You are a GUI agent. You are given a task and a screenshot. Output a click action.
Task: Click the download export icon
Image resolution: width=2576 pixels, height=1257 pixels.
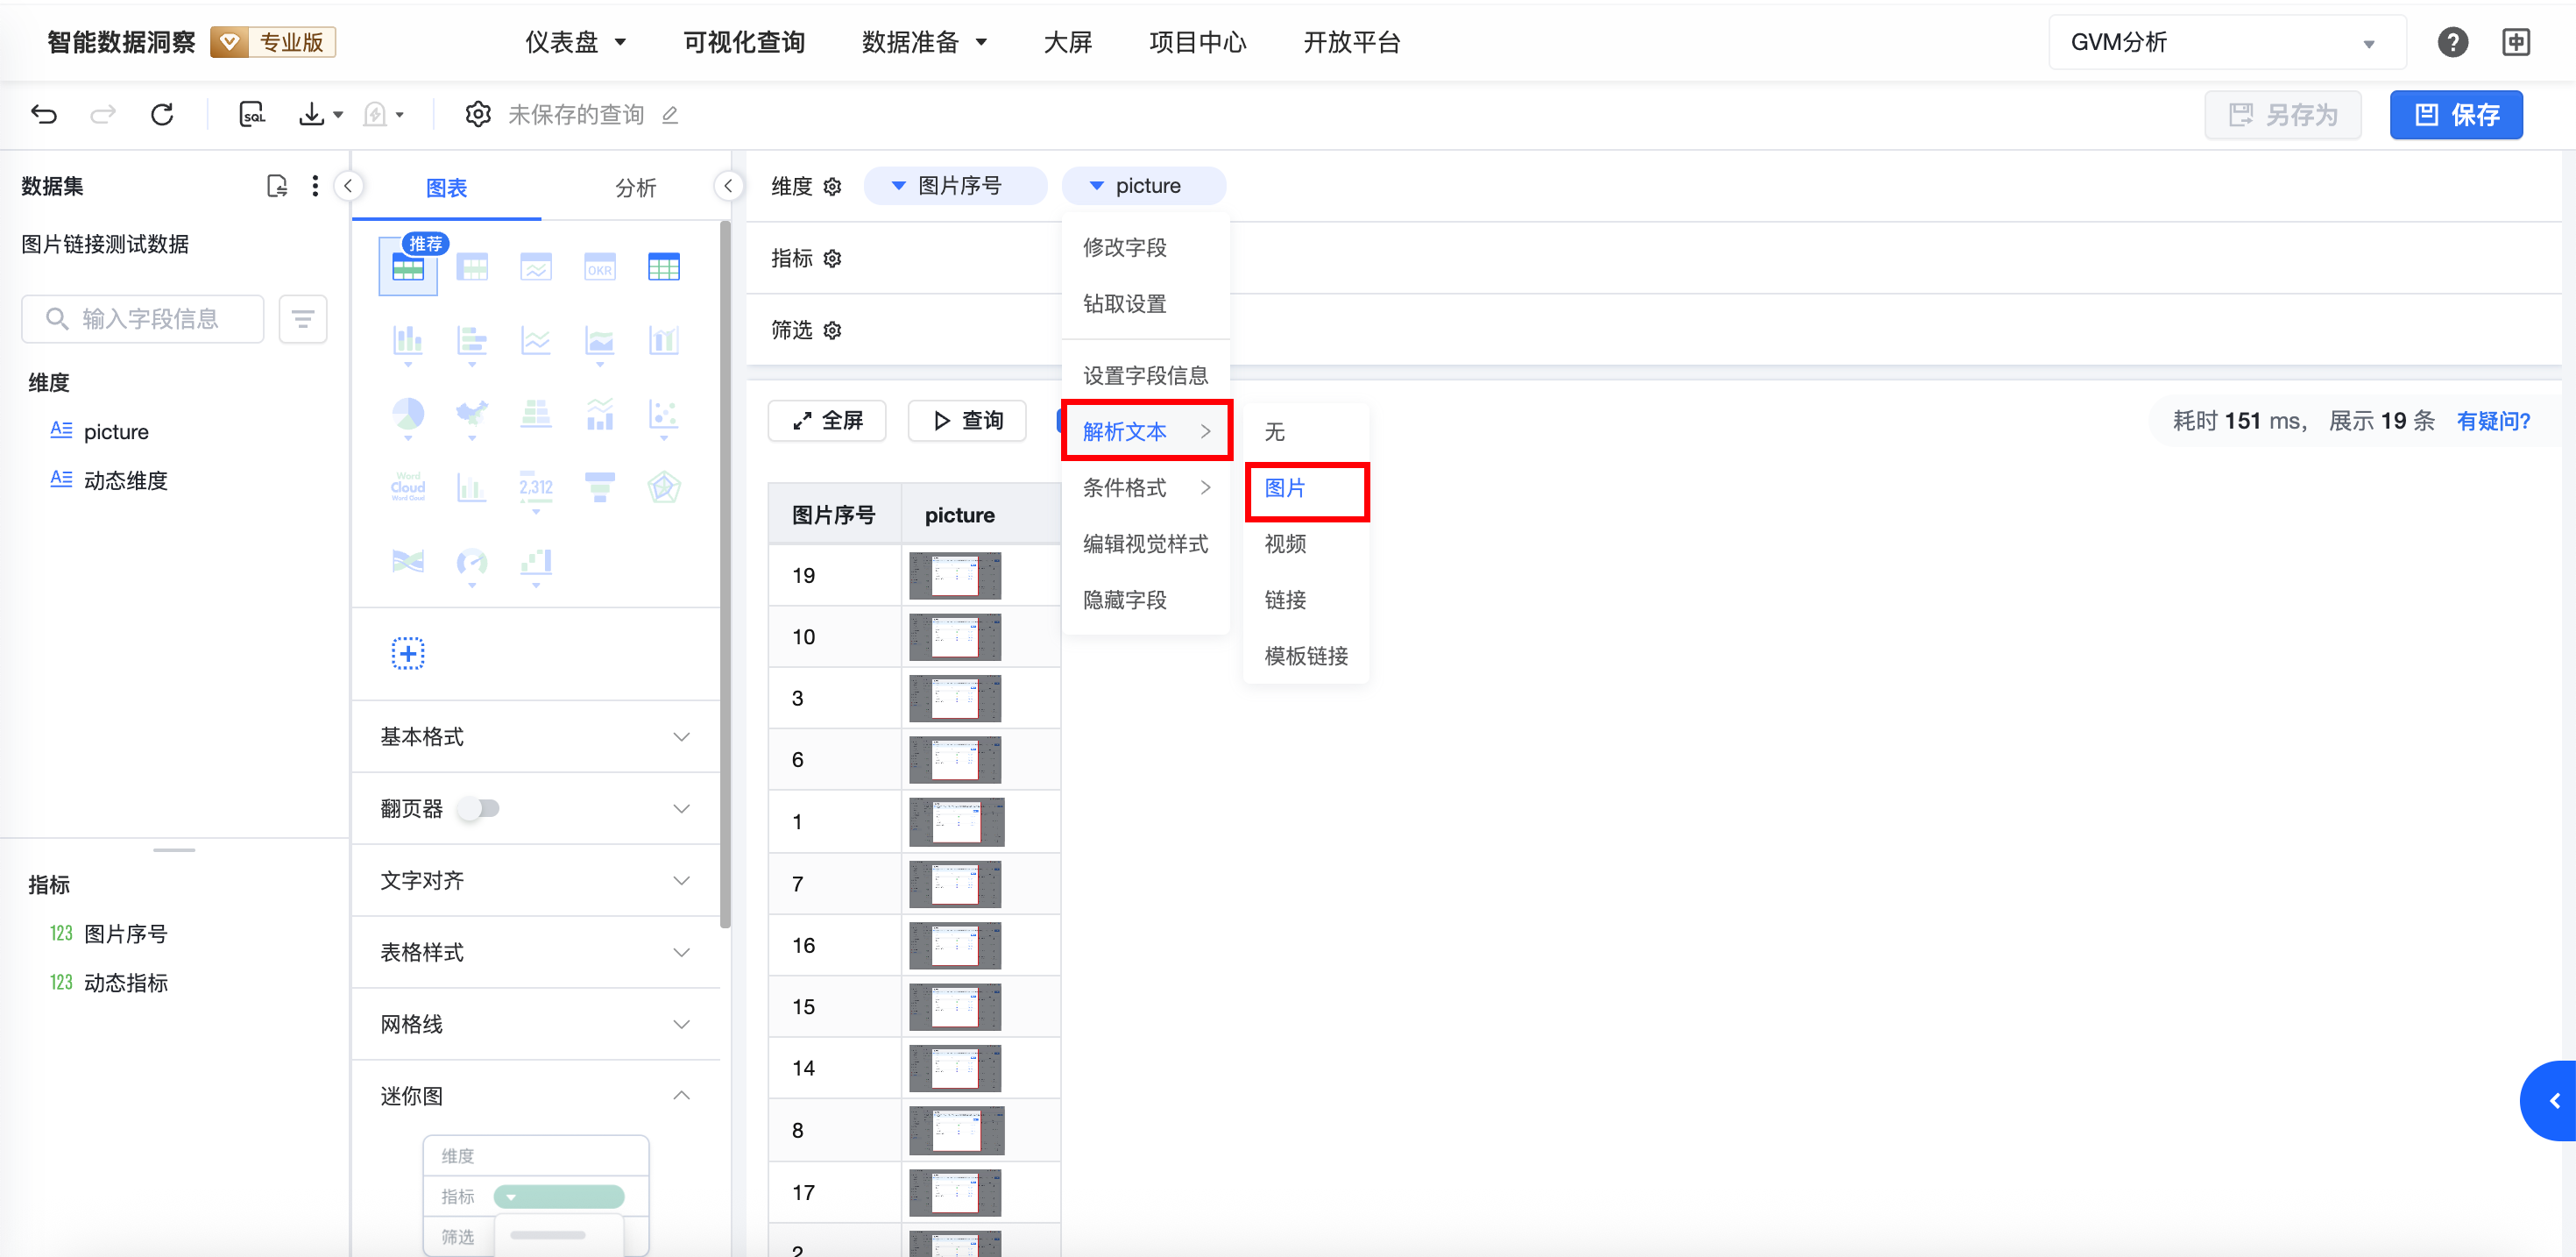point(312,114)
